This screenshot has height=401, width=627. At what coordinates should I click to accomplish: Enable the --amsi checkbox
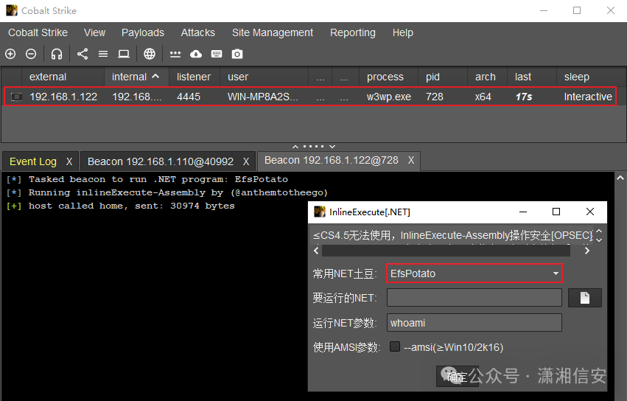(x=395, y=346)
